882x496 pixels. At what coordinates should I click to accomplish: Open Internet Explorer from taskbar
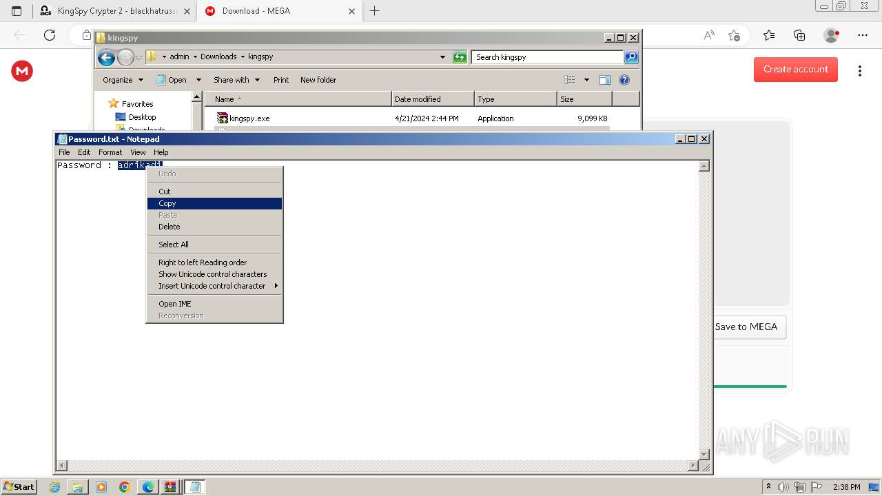coord(55,487)
